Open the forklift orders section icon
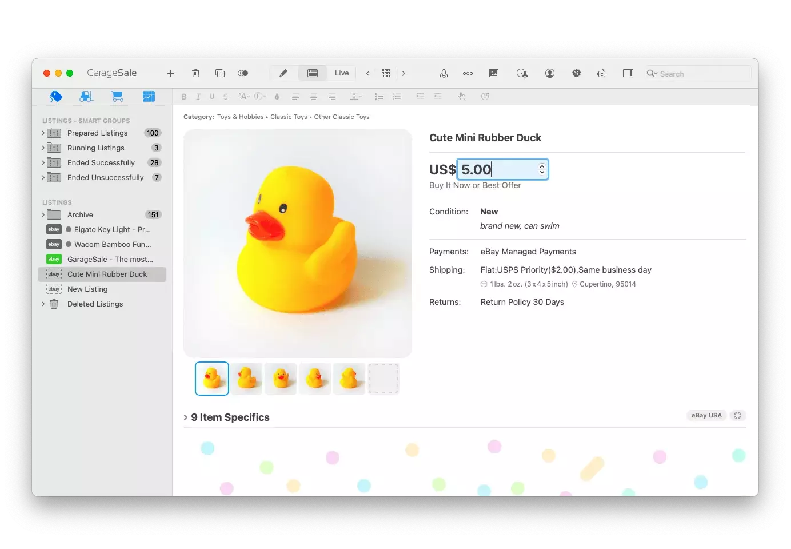 pyautogui.click(x=86, y=97)
